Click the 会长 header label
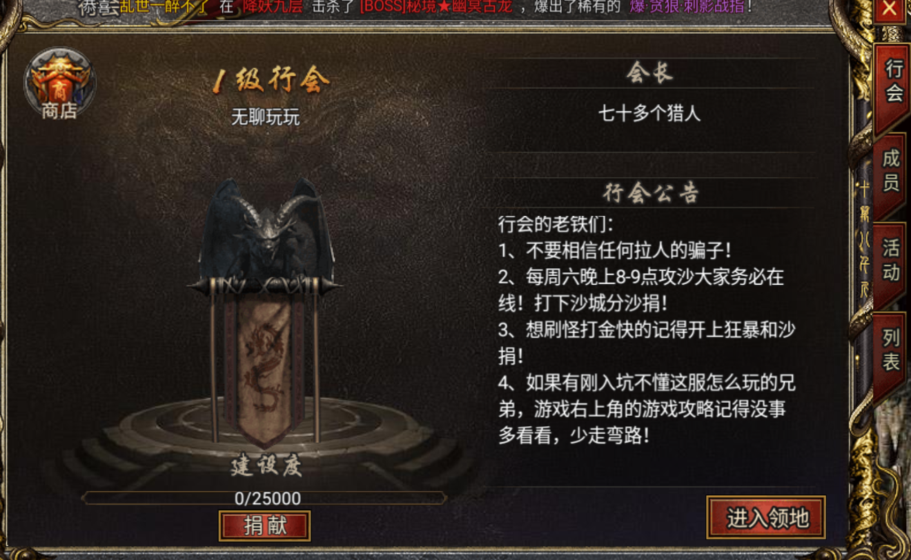This screenshot has height=560, width=911. (649, 73)
